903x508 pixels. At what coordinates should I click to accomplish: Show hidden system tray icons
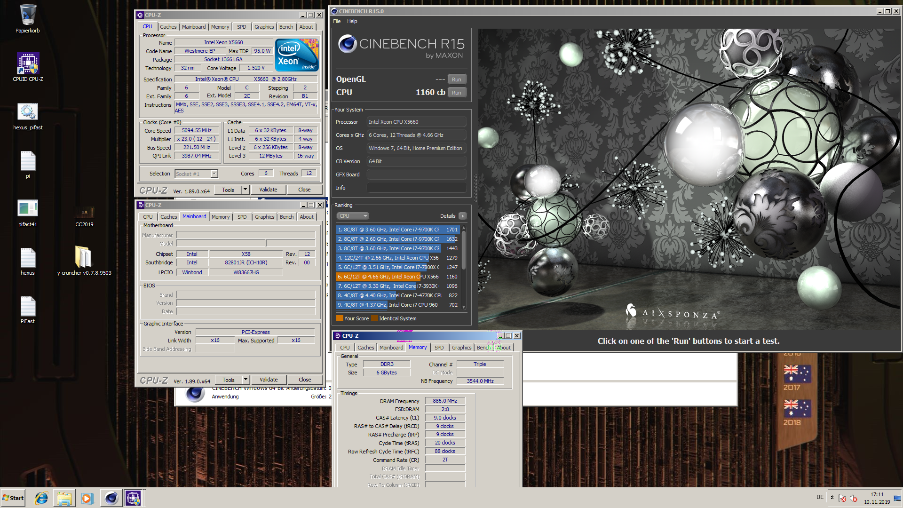click(832, 498)
